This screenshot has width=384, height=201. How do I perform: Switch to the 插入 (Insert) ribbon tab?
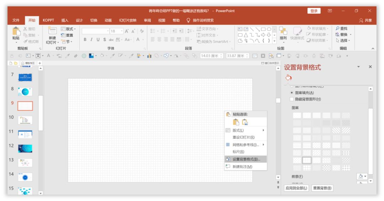(x=65, y=20)
